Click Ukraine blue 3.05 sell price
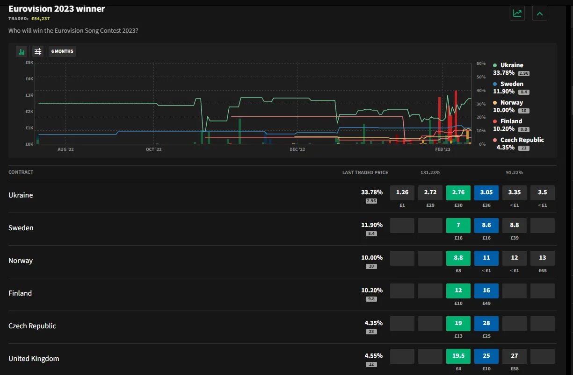Viewport: 573px width, 375px height. click(x=486, y=192)
